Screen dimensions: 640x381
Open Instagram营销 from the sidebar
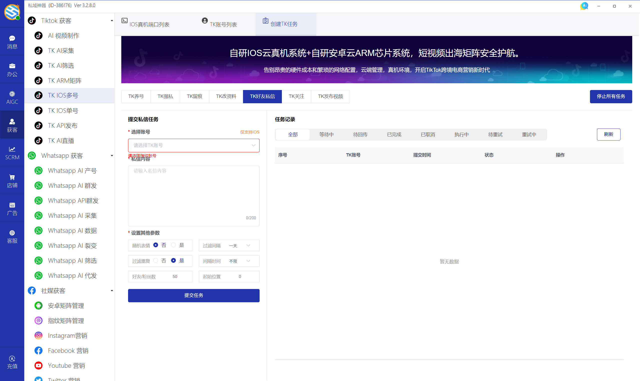tap(68, 335)
